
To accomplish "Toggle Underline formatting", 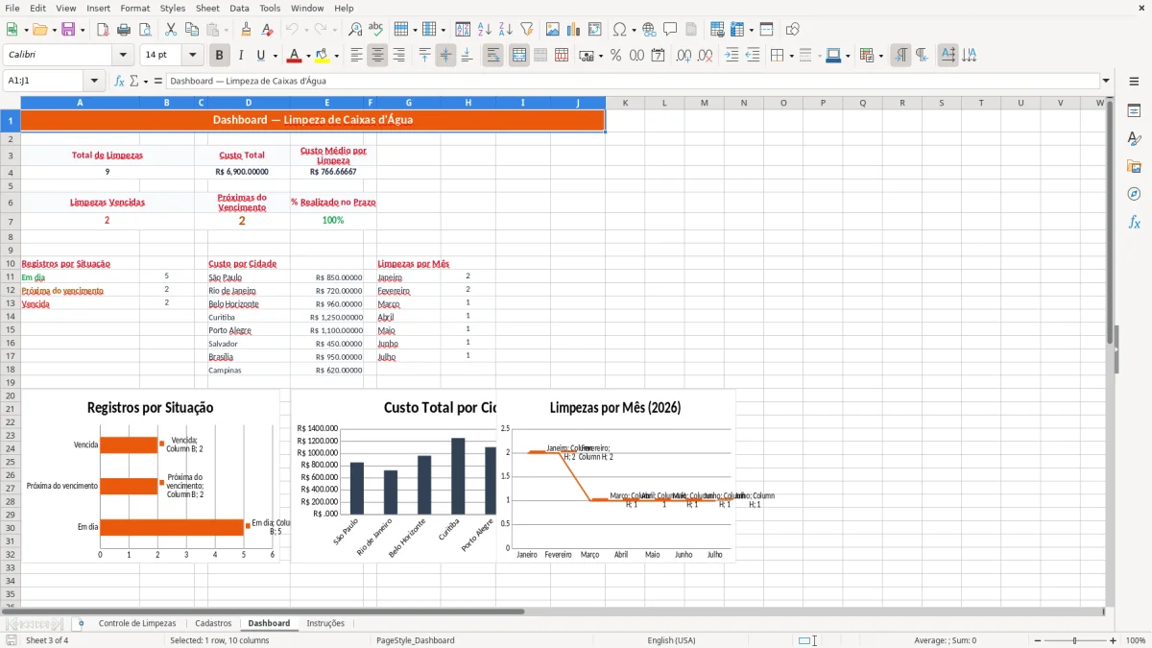I will pos(261,56).
